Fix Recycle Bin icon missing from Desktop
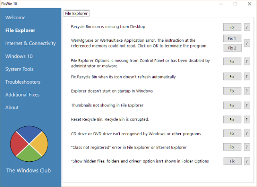 tap(232, 27)
